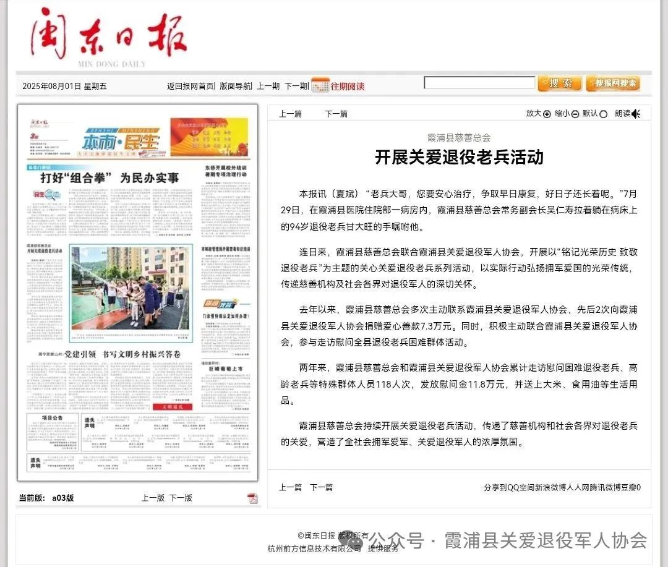The image size is (668, 567).
Task: Click the 缩小 zoom-out minus icon
Action: tap(575, 114)
